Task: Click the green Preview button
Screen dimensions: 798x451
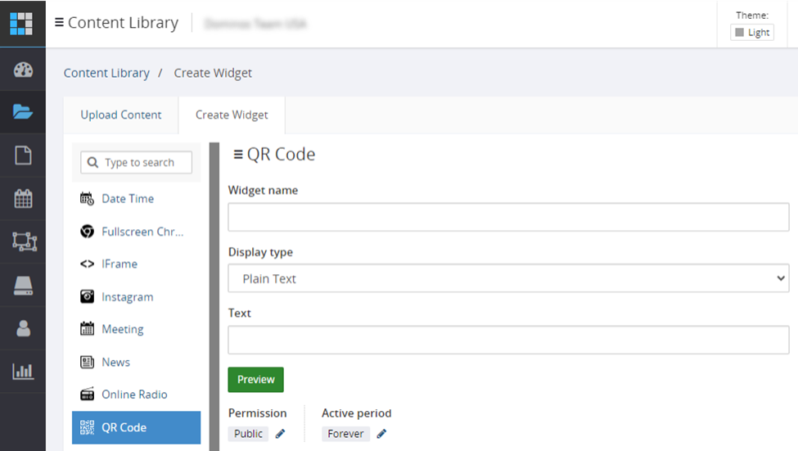Action: point(255,380)
